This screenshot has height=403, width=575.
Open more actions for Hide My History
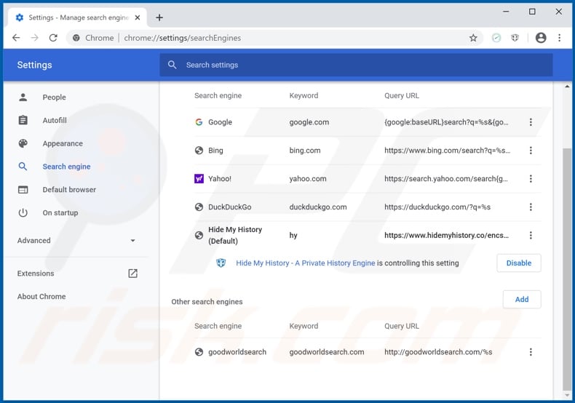pos(531,235)
